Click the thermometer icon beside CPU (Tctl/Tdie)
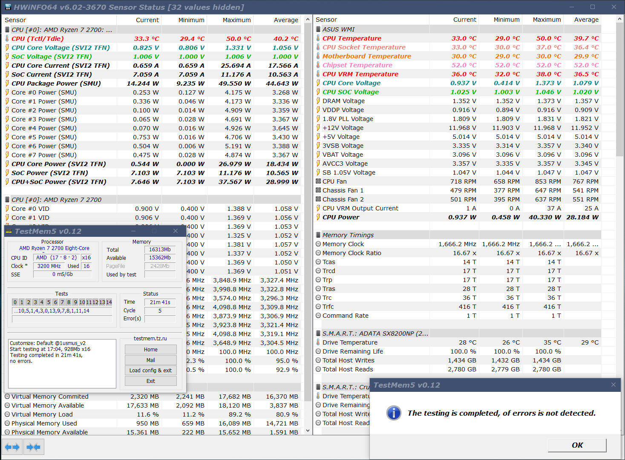The image size is (625, 460). 7,39
